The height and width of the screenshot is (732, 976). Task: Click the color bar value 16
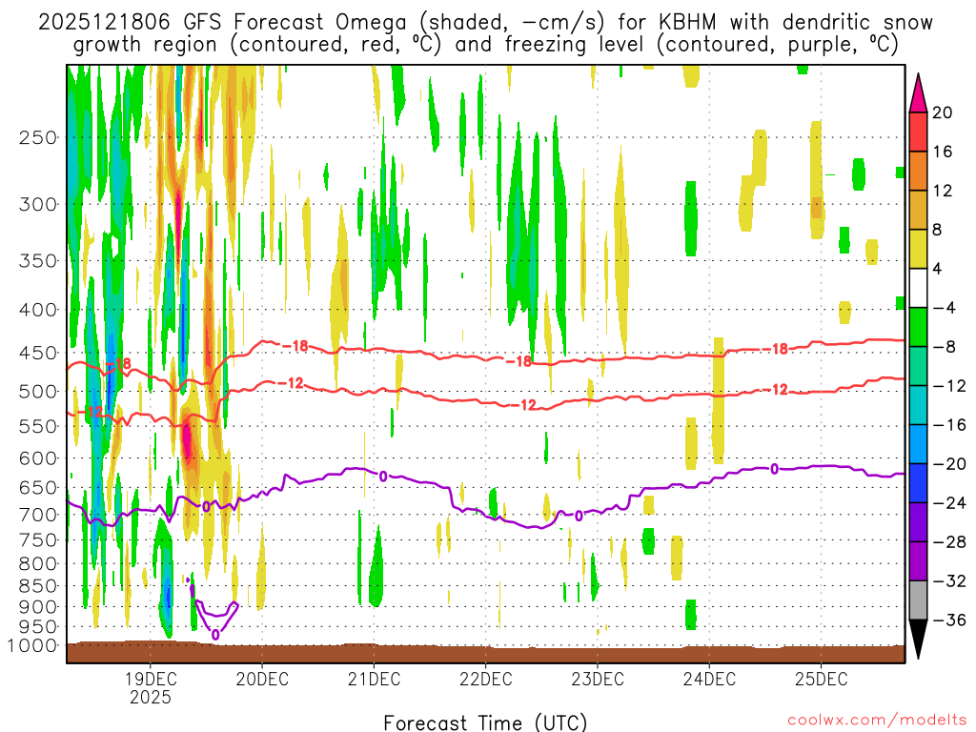[x=943, y=152]
